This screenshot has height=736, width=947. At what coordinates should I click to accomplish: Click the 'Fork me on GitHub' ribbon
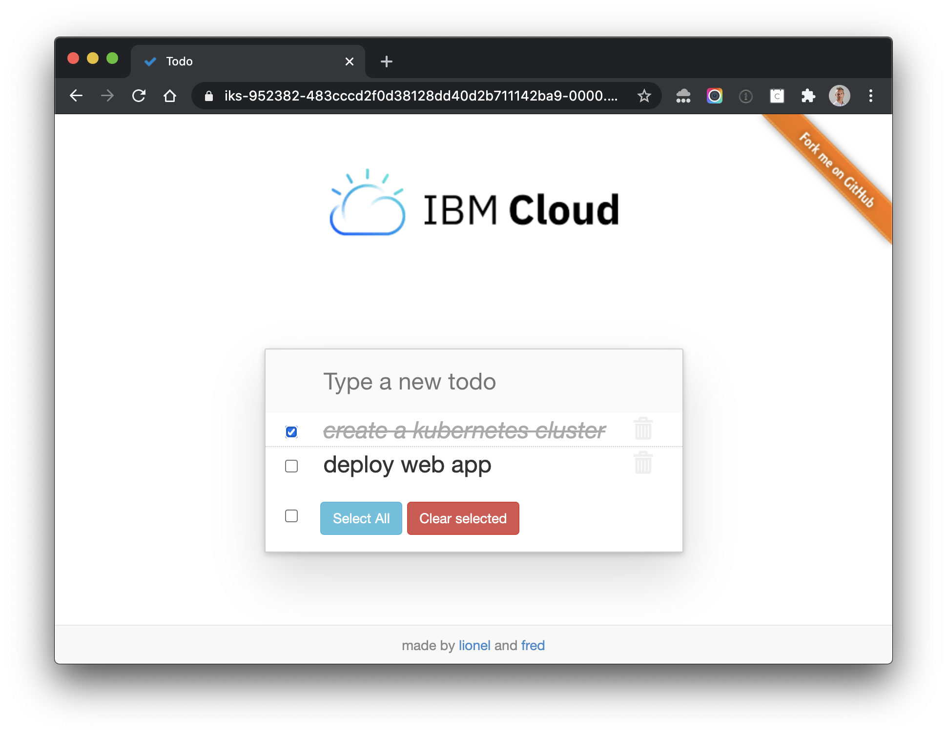tap(837, 170)
